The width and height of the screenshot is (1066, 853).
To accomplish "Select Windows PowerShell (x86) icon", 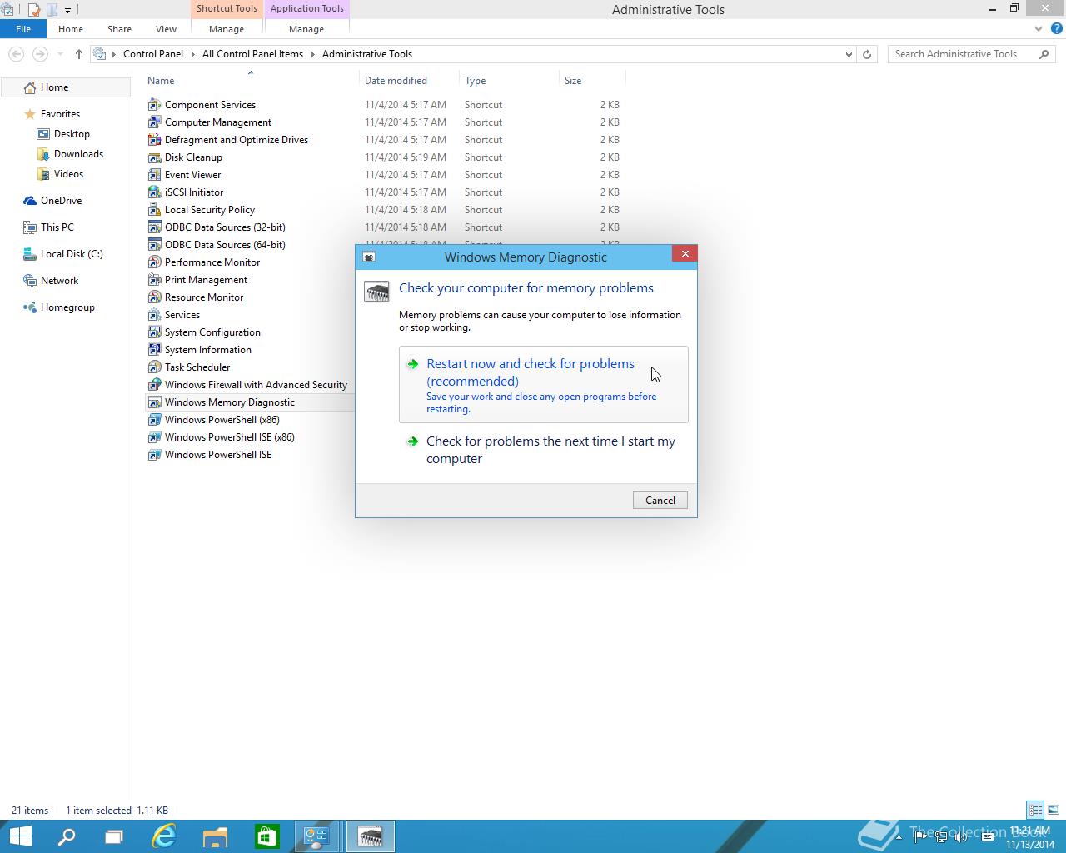I will pos(154,420).
